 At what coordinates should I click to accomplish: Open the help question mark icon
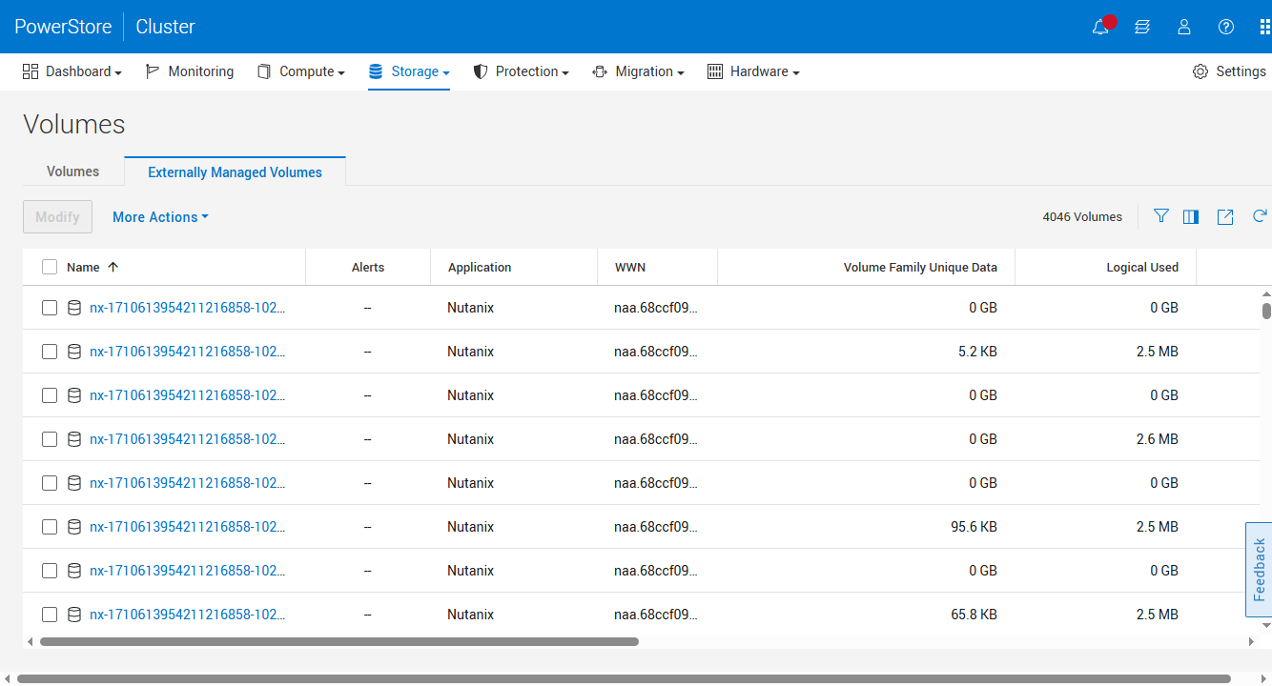1226,27
